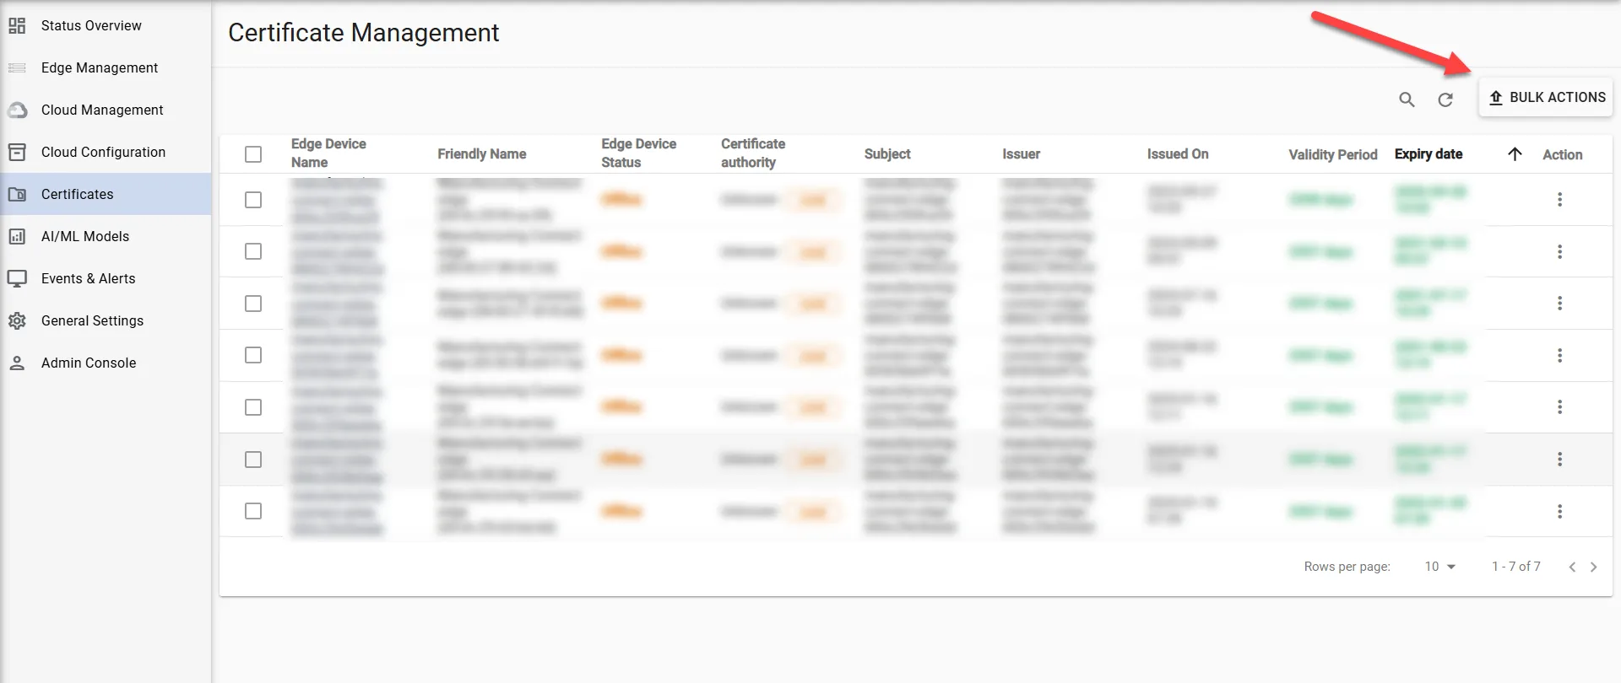Click the Events & Alerts monitor icon
The width and height of the screenshot is (1621, 683).
click(x=17, y=278)
